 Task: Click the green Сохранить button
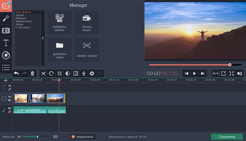pyautogui.click(x=227, y=137)
